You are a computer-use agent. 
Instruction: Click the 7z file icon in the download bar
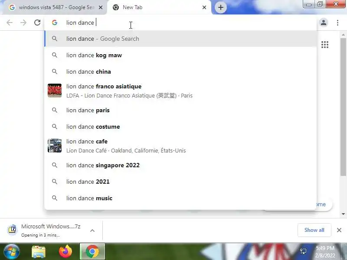[13, 230]
